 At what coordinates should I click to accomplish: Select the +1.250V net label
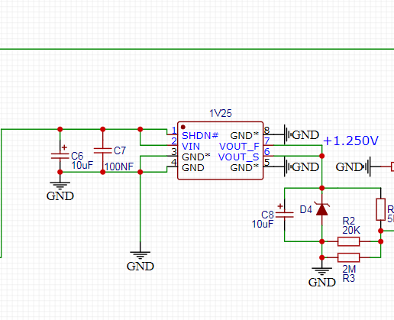350,141
